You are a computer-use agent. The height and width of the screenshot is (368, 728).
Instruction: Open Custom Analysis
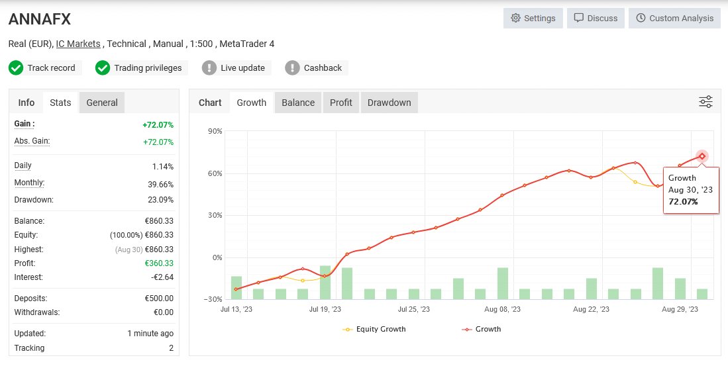[674, 18]
